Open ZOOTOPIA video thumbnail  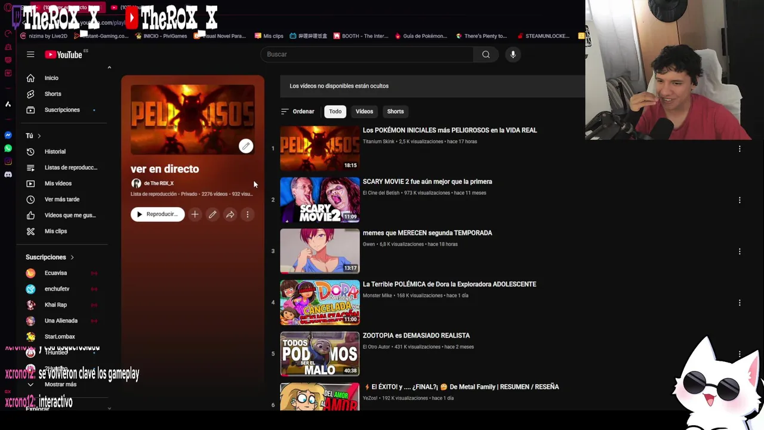(320, 354)
